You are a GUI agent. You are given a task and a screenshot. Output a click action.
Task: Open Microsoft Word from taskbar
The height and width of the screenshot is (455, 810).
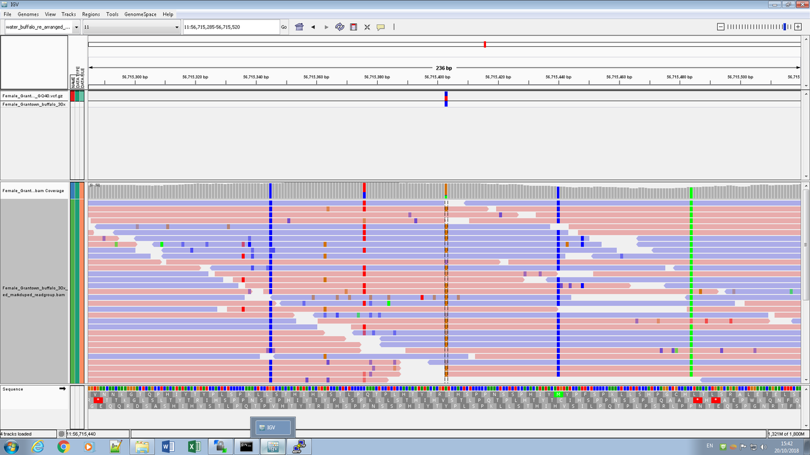coord(168,447)
